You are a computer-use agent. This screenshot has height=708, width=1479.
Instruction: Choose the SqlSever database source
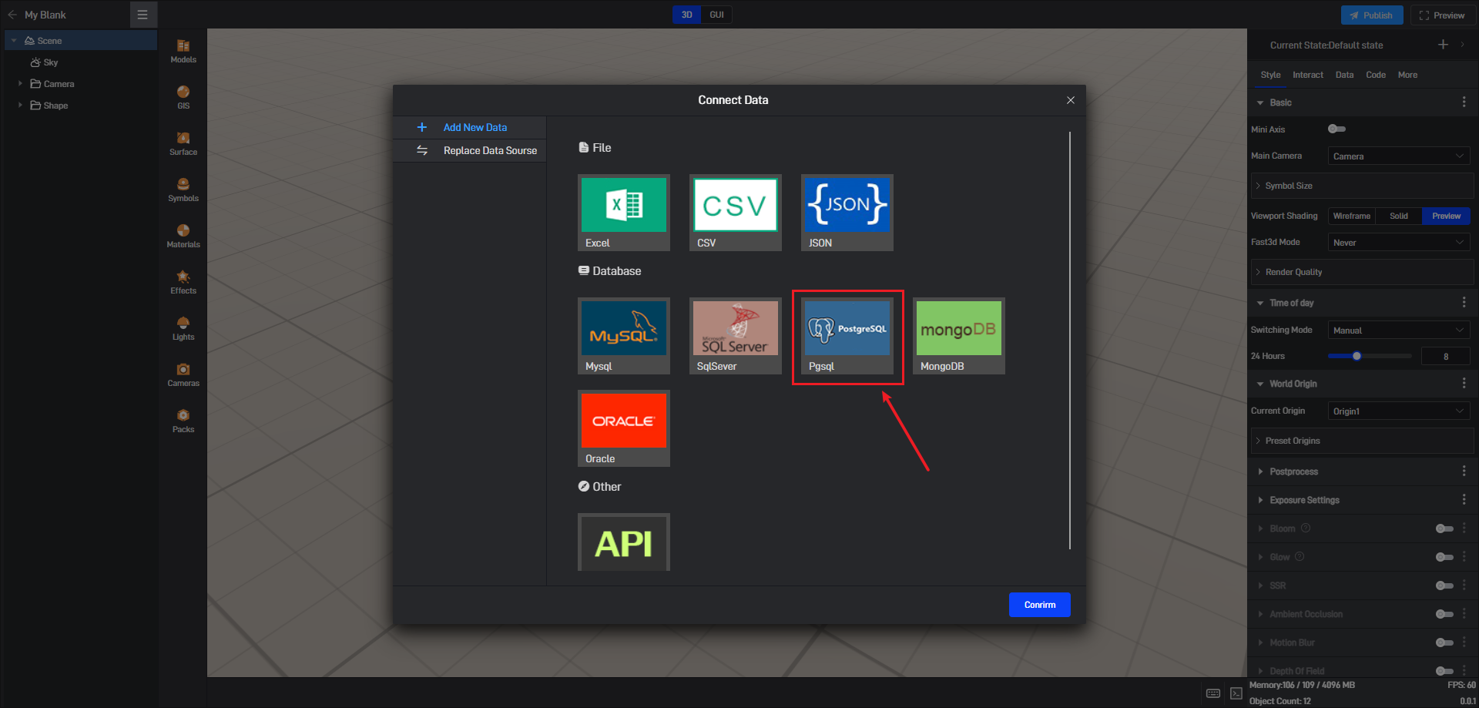736,336
